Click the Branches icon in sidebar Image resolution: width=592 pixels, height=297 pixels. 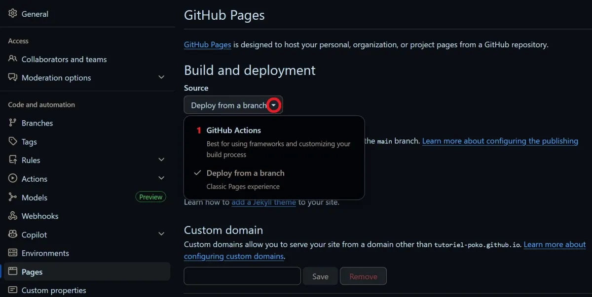(13, 123)
